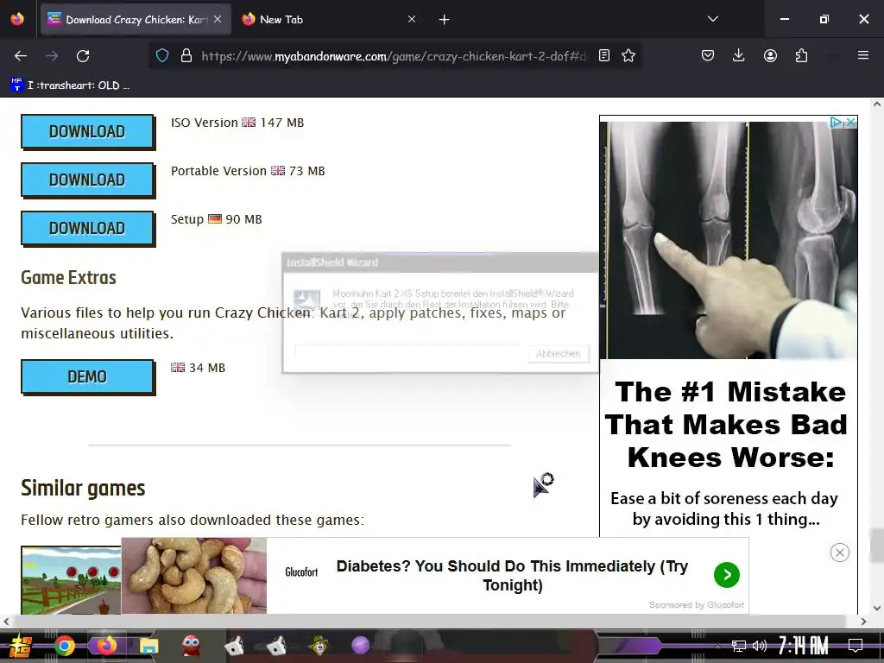This screenshot has width=884, height=663.
Task: Open the first white dice taskbar icon
Action: click(x=234, y=646)
